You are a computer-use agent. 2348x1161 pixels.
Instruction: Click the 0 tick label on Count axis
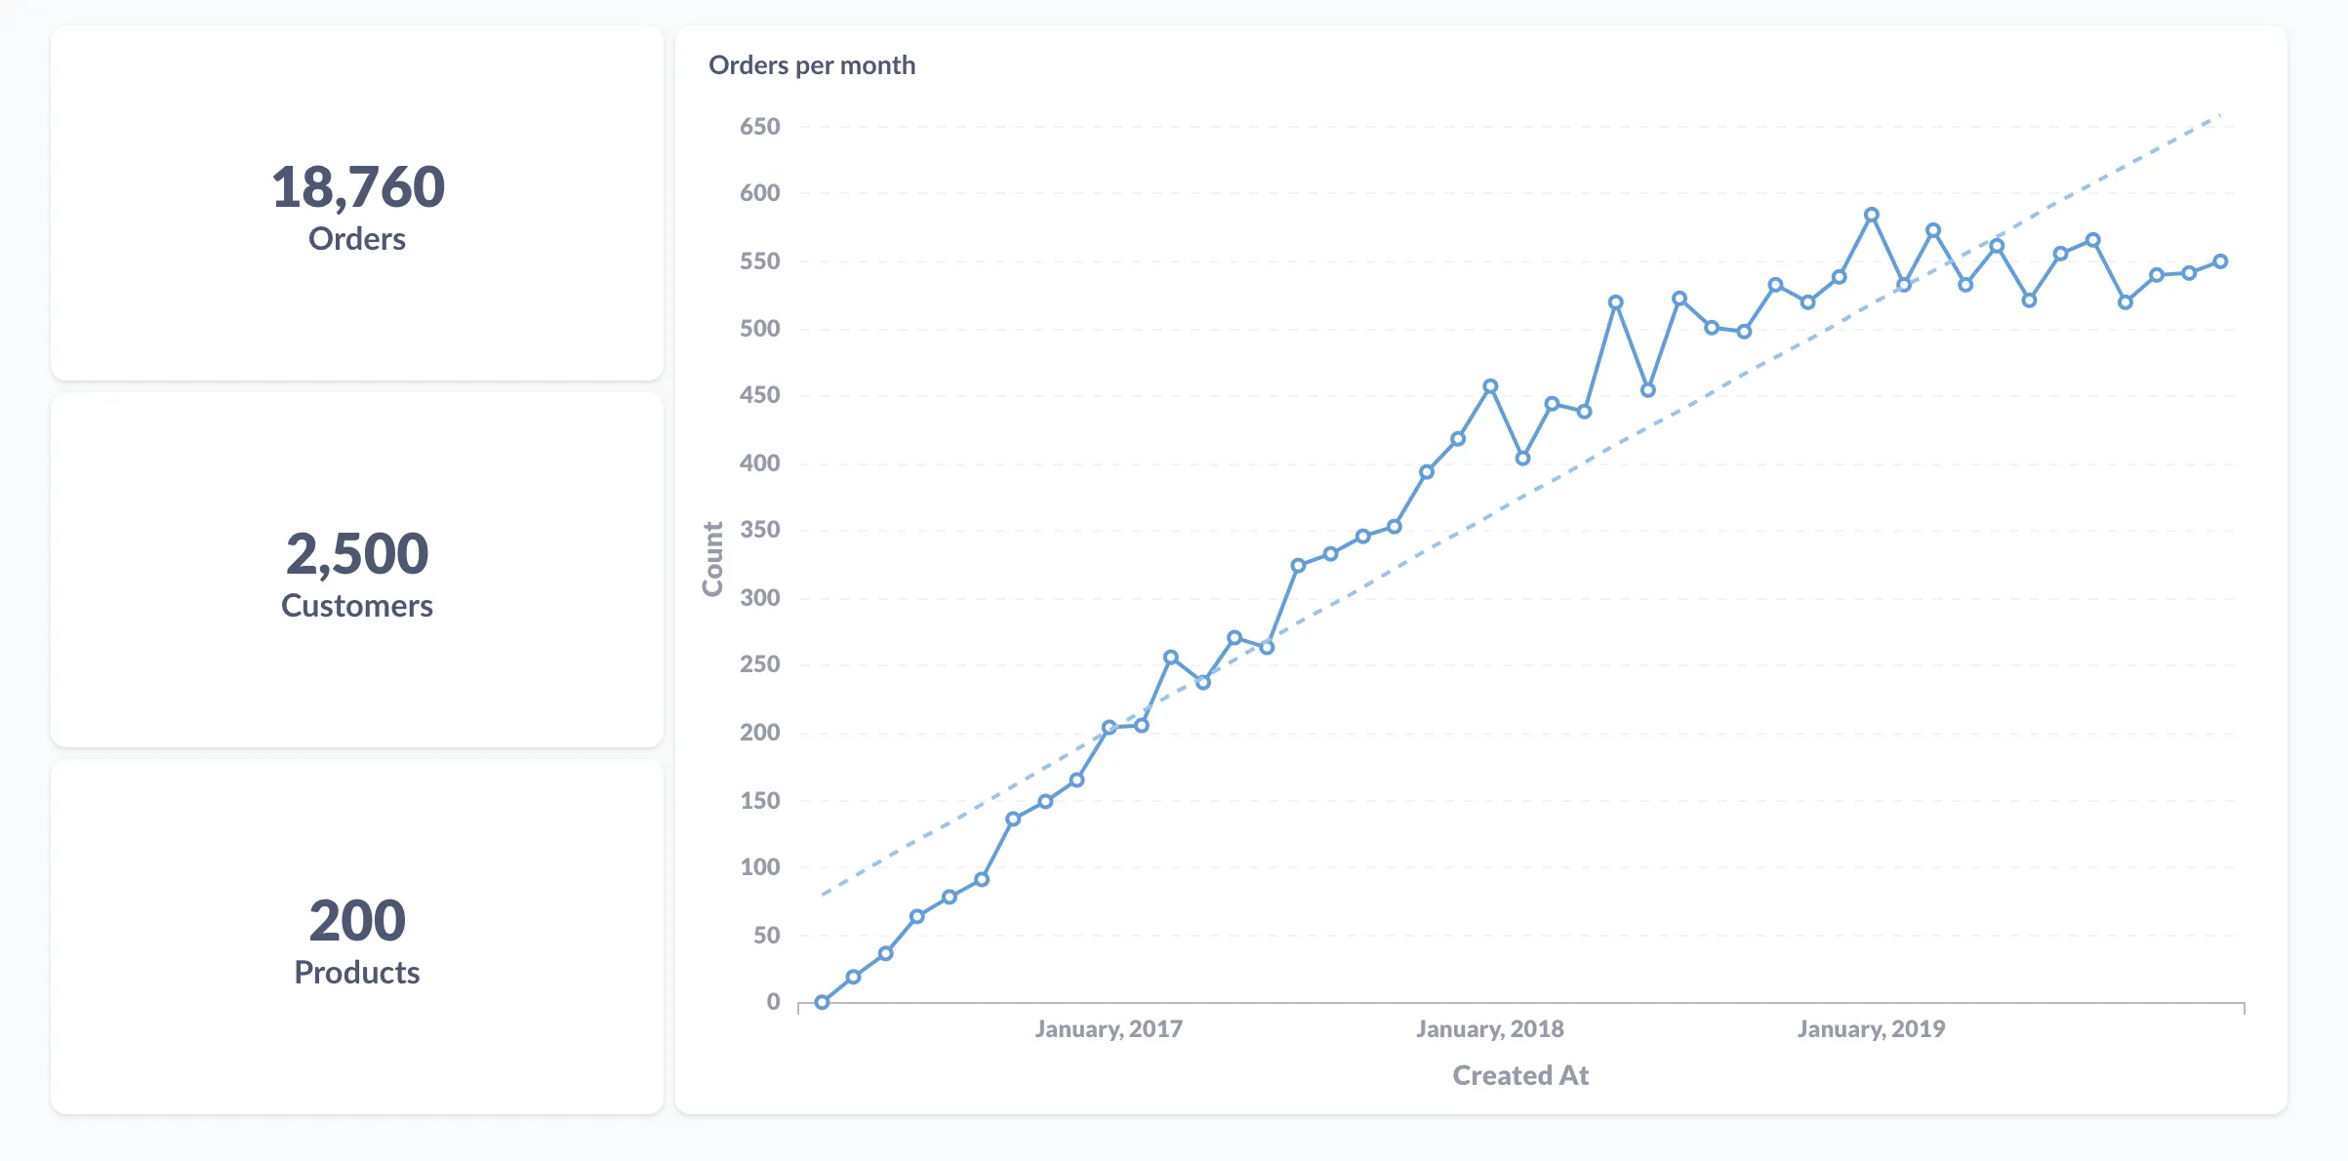[774, 1001]
